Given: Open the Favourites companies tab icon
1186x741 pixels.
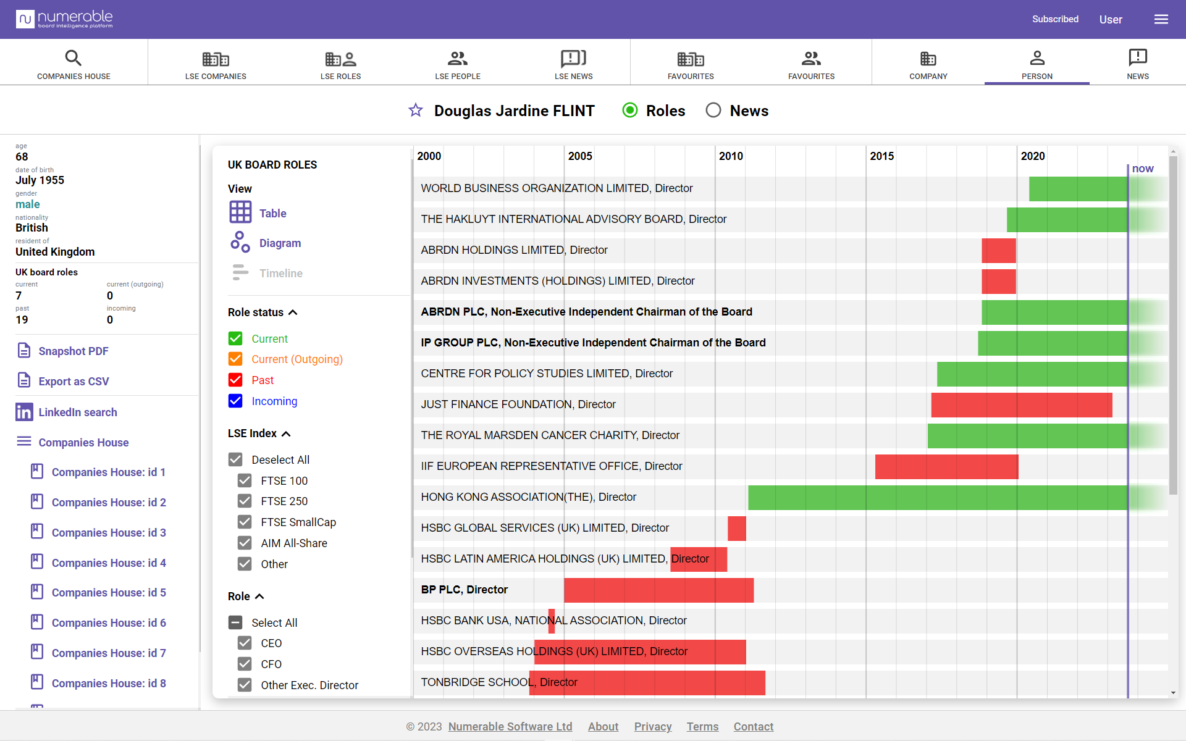Looking at the screenshot, I should coord(691,59).
